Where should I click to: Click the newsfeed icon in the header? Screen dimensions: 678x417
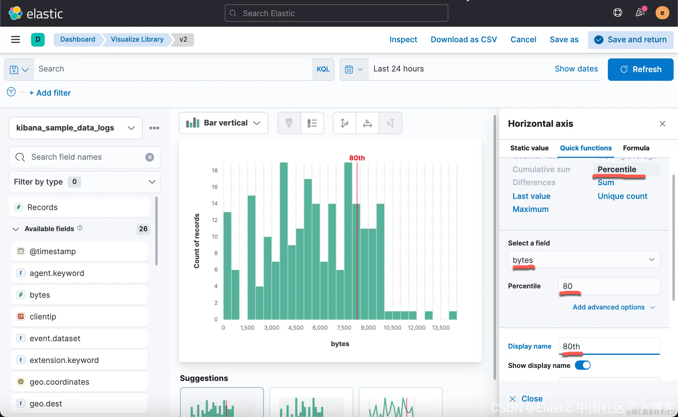640,13
